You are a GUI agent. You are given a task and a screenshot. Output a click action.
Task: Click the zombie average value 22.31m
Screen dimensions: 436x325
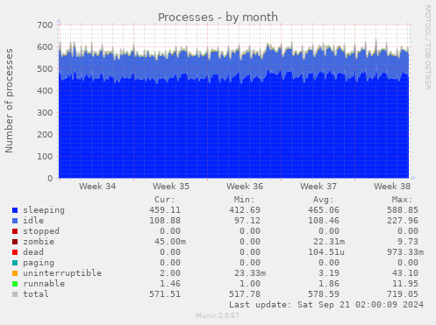tap(329, 242)
